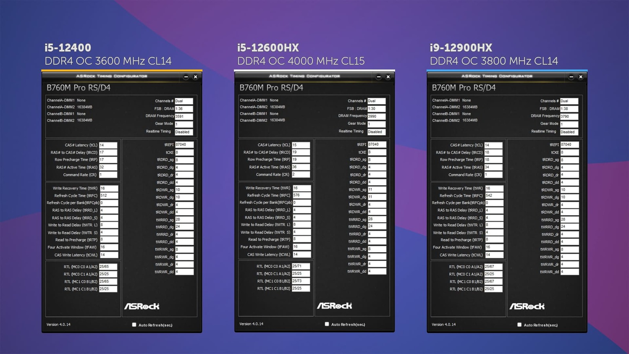This screenshot has width=629, height=354.
Task: Click RAS# Active Time field showing 36
Action: [301, 167]
